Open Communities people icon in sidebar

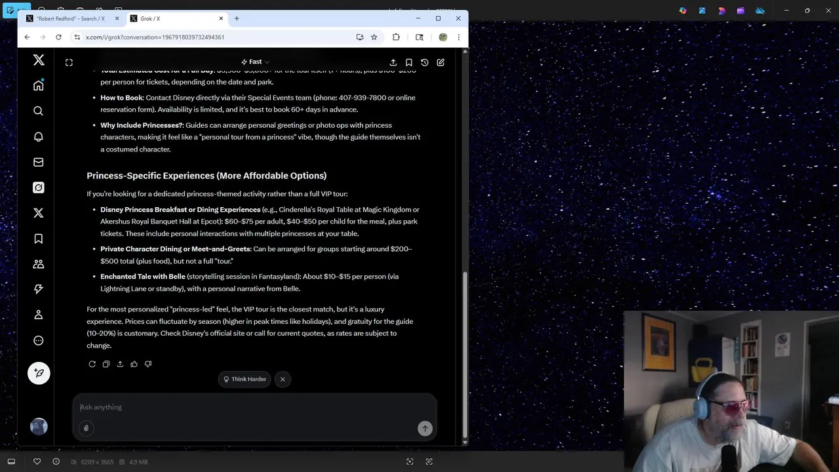pos(39,264)
